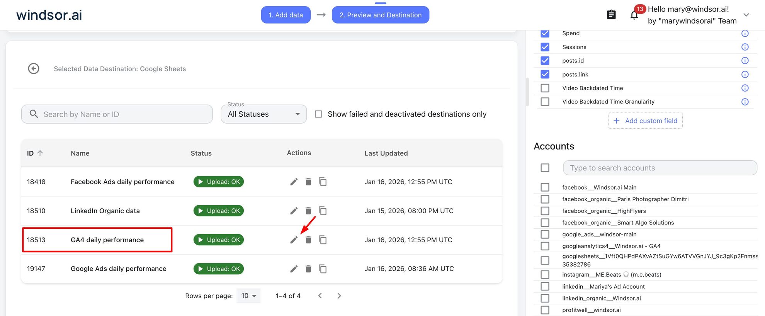Click the Add custom field button
The width and height of the screenshot is (765, 316).
(x=645, y=121)
